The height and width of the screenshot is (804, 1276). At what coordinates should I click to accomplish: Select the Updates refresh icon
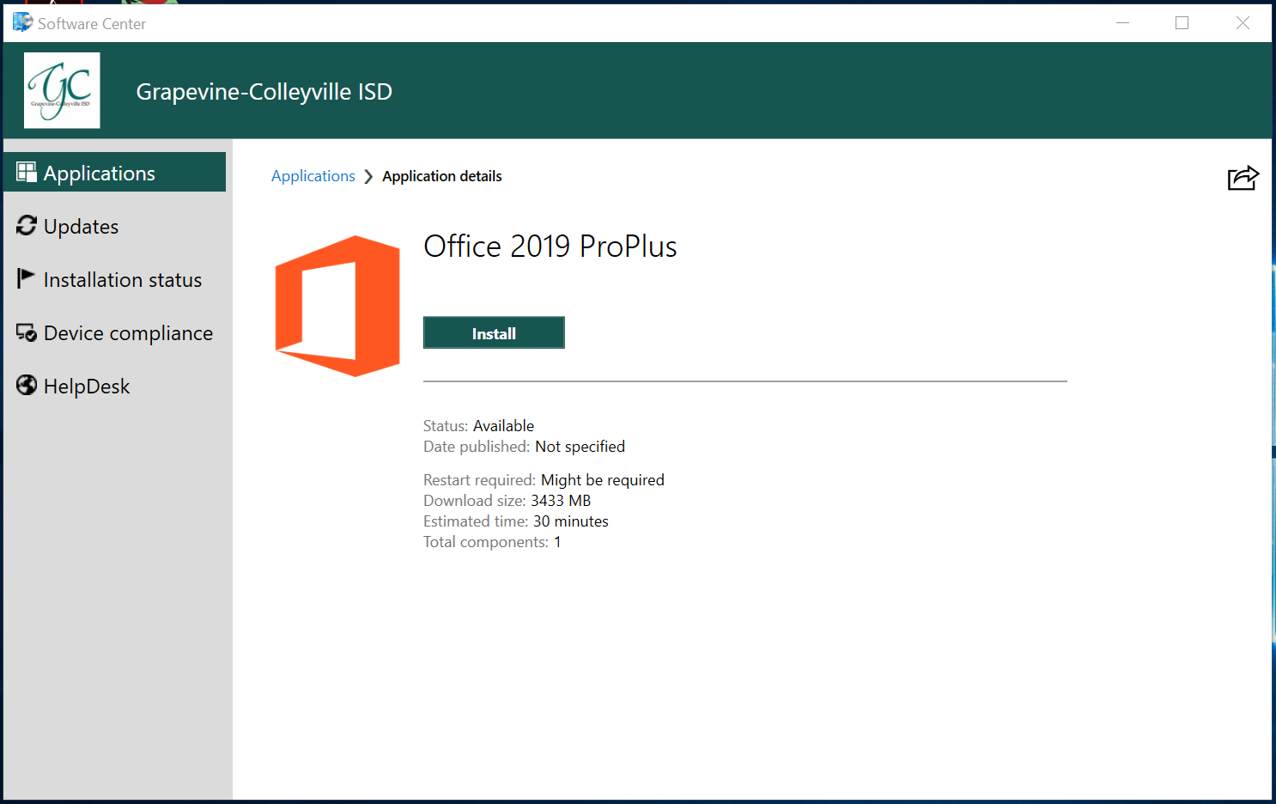click(25, 226)
